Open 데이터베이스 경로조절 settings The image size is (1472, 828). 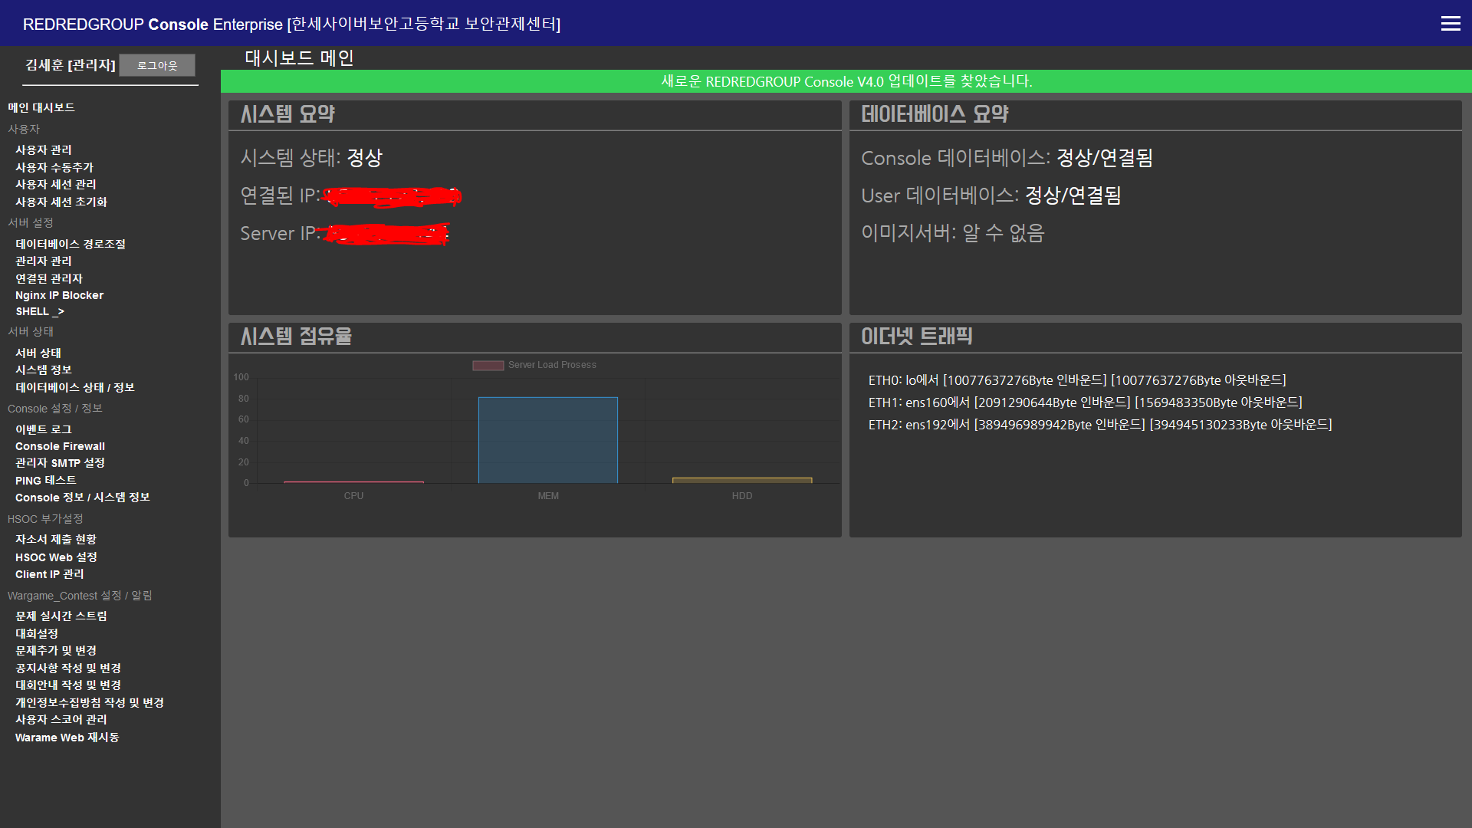click(x=70, y=243)
